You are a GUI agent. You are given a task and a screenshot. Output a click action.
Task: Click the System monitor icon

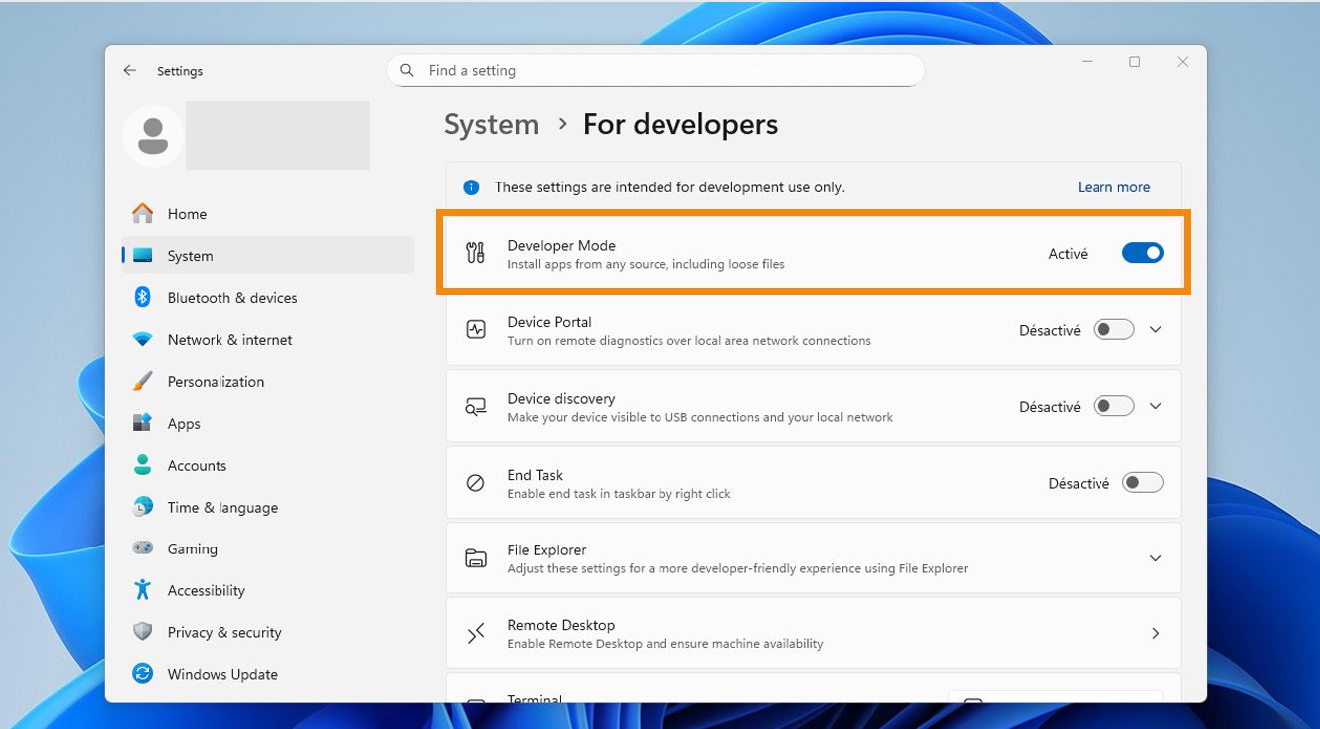[x=143, y=256]
